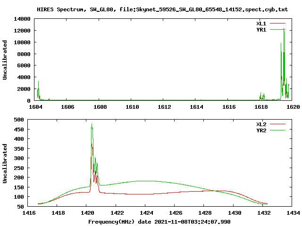The image size is (302, 226).
Task: Select the YR2 legend label
Action: (261, 130)
